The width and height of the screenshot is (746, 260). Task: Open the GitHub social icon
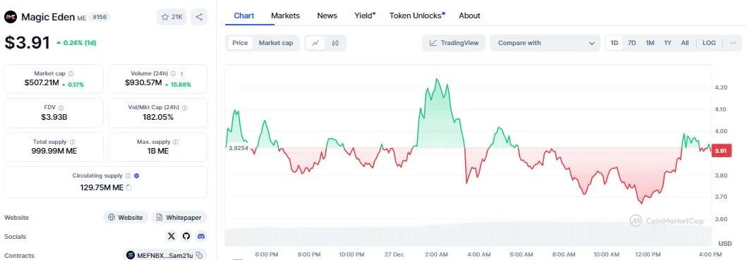click(186, 236)
